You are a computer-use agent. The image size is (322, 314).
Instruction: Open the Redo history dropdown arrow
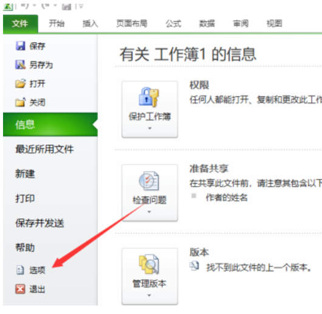(x=55, y=5)
